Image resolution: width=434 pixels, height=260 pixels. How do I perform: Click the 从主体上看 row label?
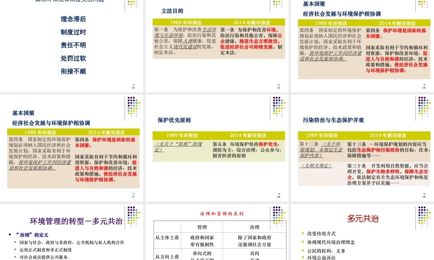(167, 237)
